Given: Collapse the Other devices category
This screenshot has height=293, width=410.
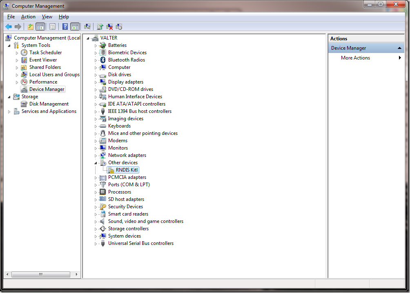Looking at the screenshot, I should coord(96,163).
